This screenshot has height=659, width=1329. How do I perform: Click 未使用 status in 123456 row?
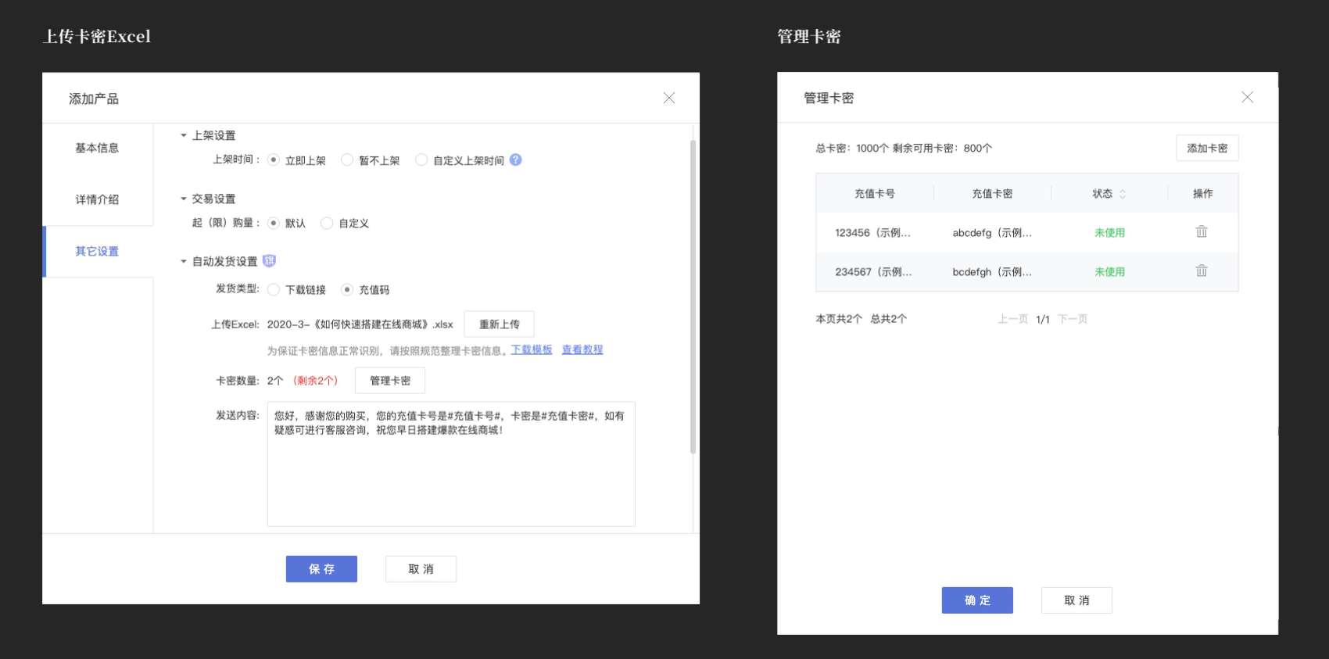point(1109,233)
